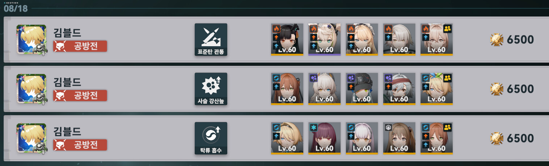This screenshot has width=549, height=166.
Task: Select red-headband character portrait in second row
Action: 399,89
